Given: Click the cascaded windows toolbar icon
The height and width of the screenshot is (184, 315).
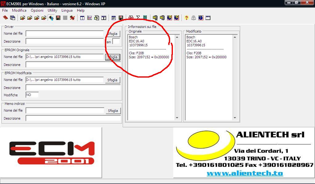Looking at the screenshot, I should coord(13,18).
